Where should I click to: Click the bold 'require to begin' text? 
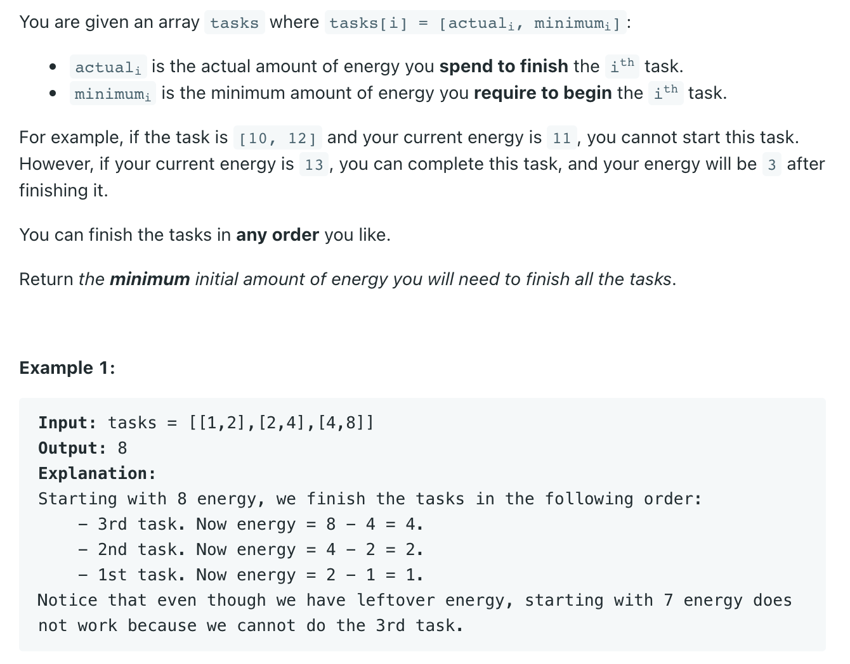543,93
